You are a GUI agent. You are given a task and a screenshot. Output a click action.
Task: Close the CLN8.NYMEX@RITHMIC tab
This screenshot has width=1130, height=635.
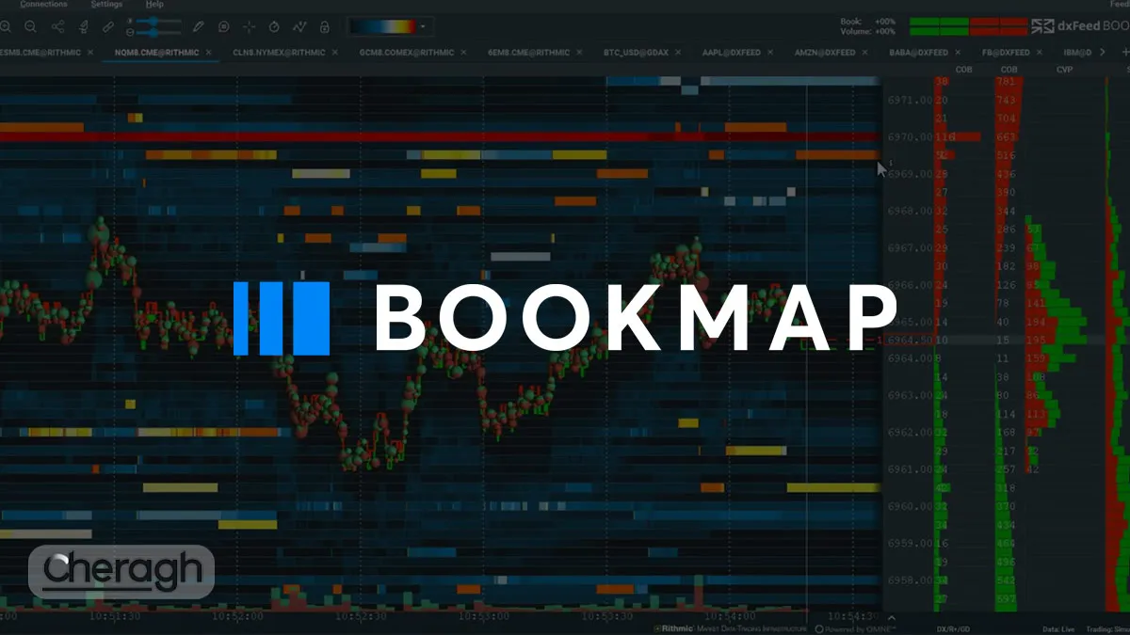coord(333,53)
